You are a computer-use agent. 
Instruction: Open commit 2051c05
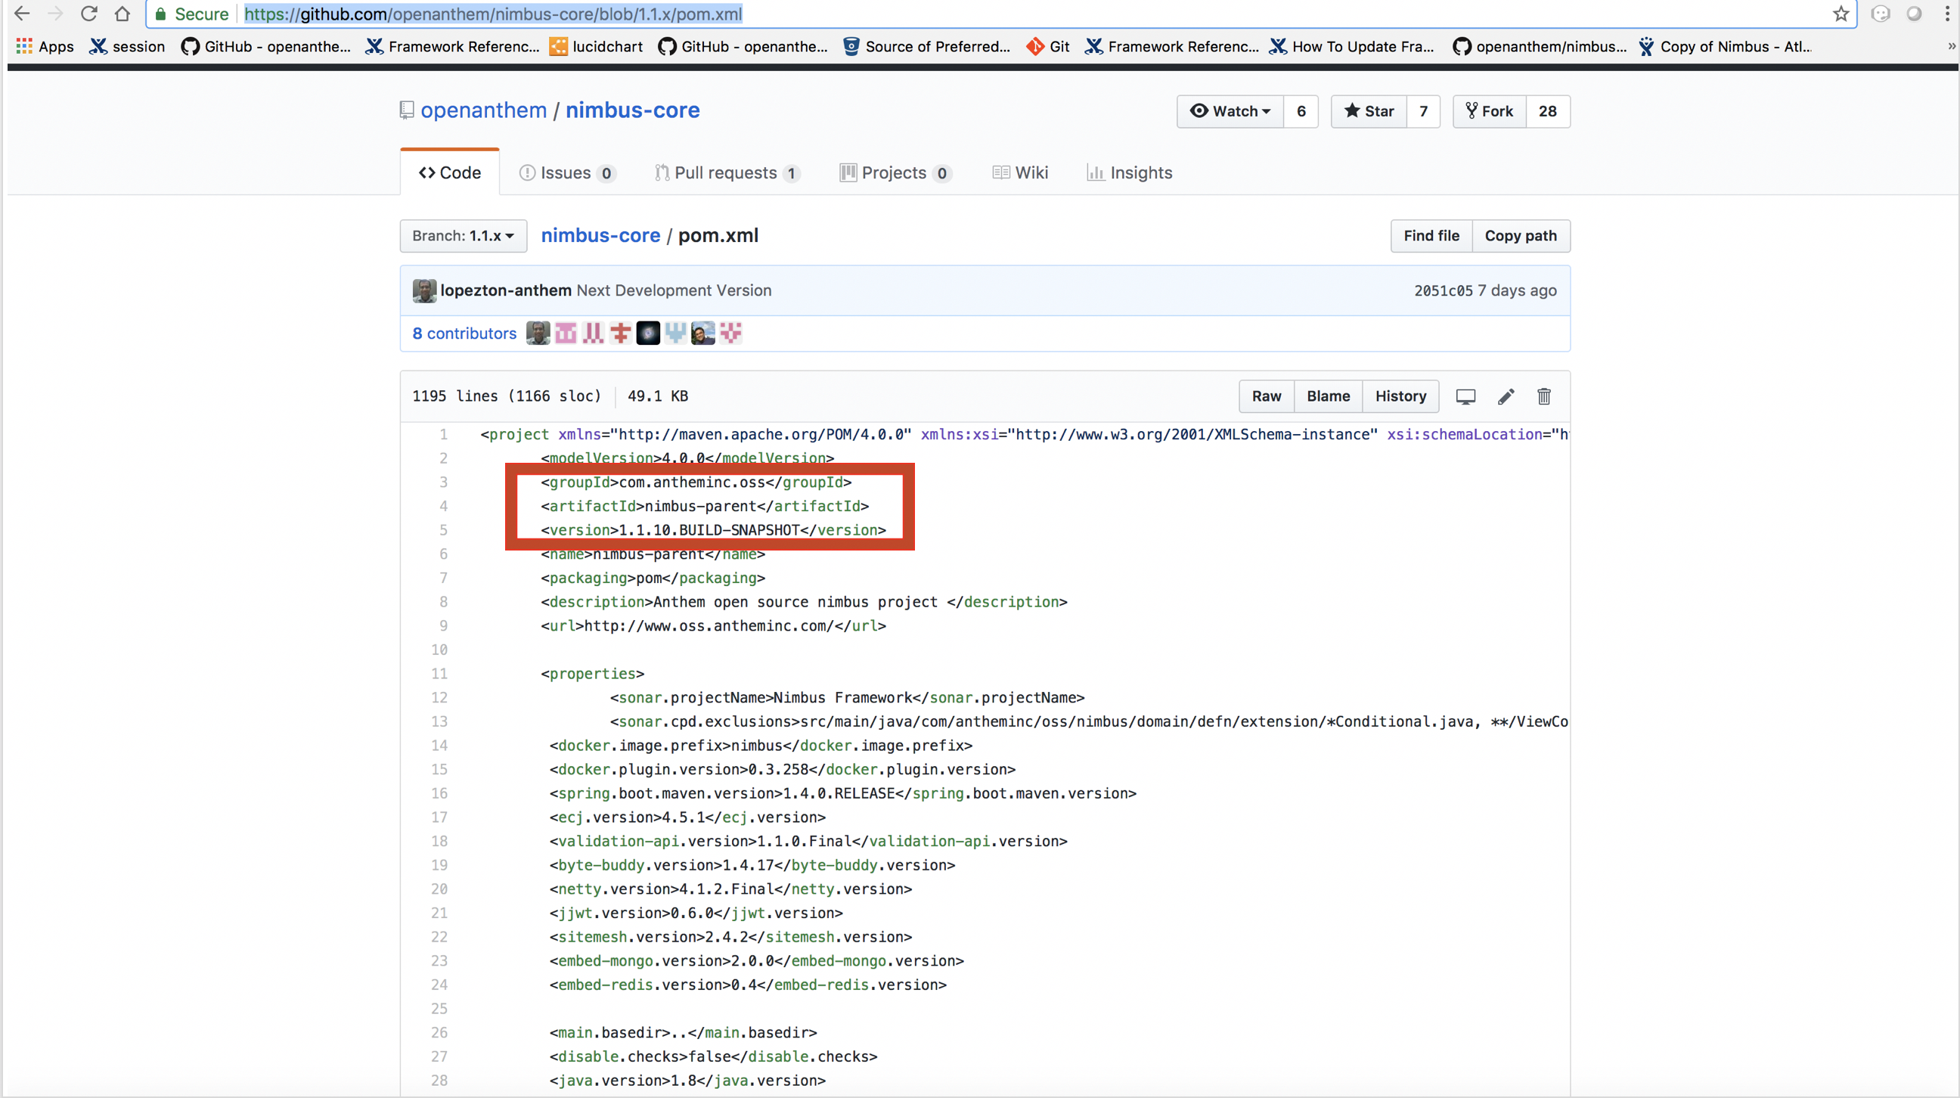tap(1443, 290)
